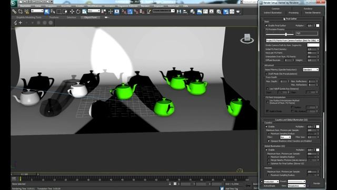Image resolution: width=337 pixels, height=190 pixels.
Task: Activate Select and Manipulate tool
Action: click(x=111, y=12)
